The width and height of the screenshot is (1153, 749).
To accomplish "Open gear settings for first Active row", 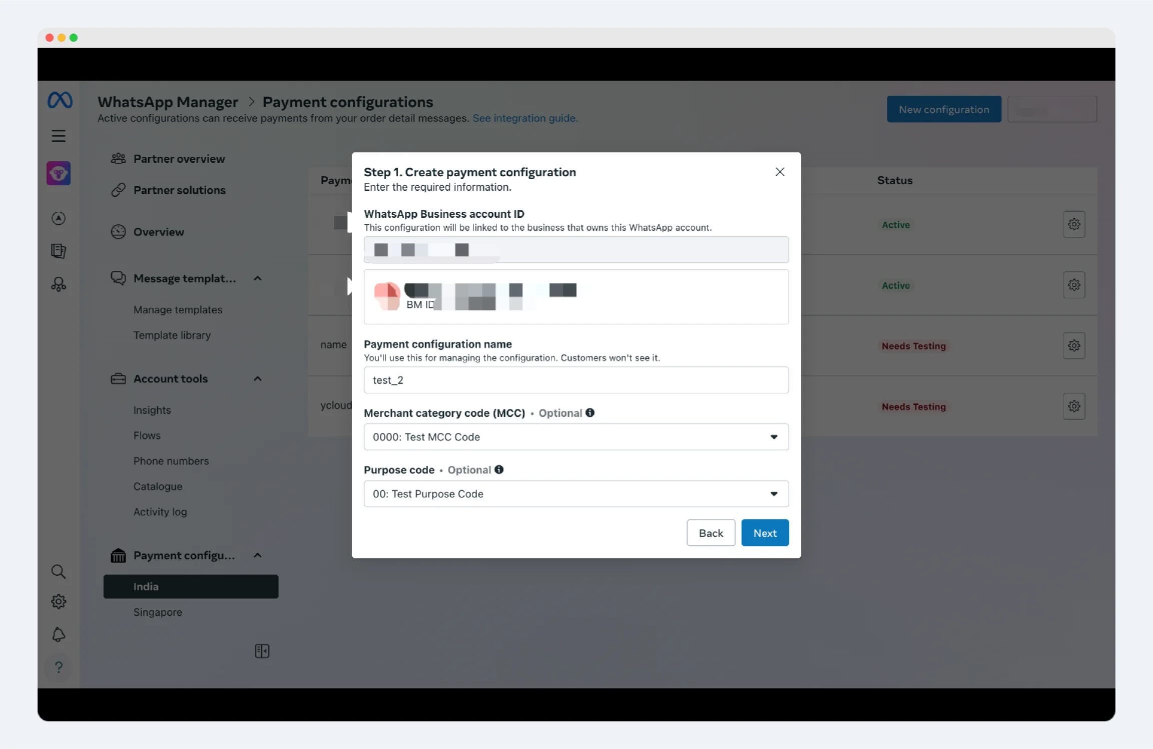I will point(1074,224).
